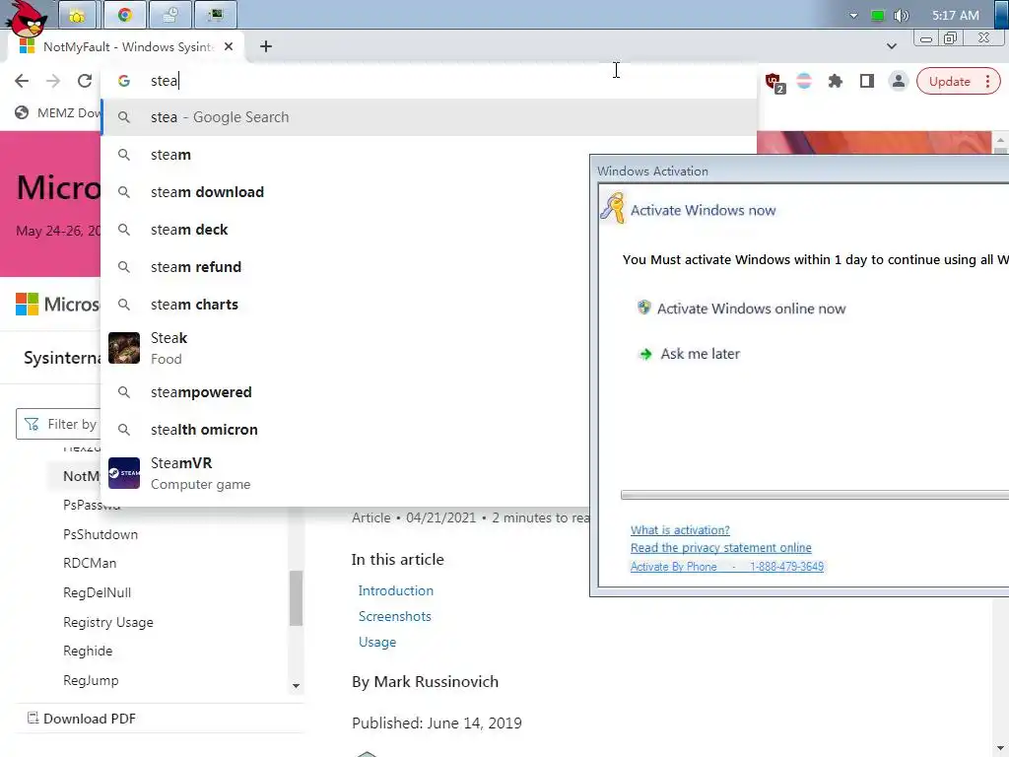Open the yellow folder taskbar icon
Screen dimensions: 1009x757
click(77, 15)
